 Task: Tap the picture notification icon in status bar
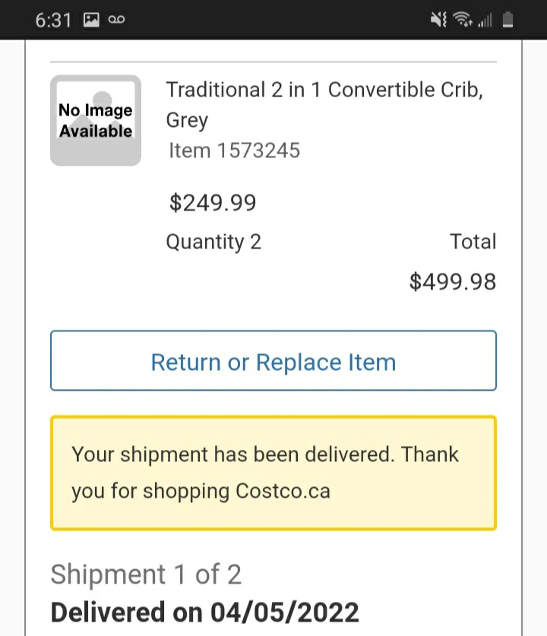point(91,21)
